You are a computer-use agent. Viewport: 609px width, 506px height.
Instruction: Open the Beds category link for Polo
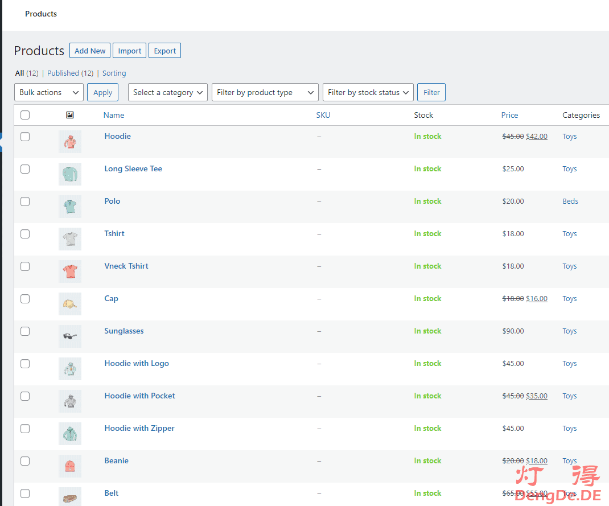coord(570,201)
